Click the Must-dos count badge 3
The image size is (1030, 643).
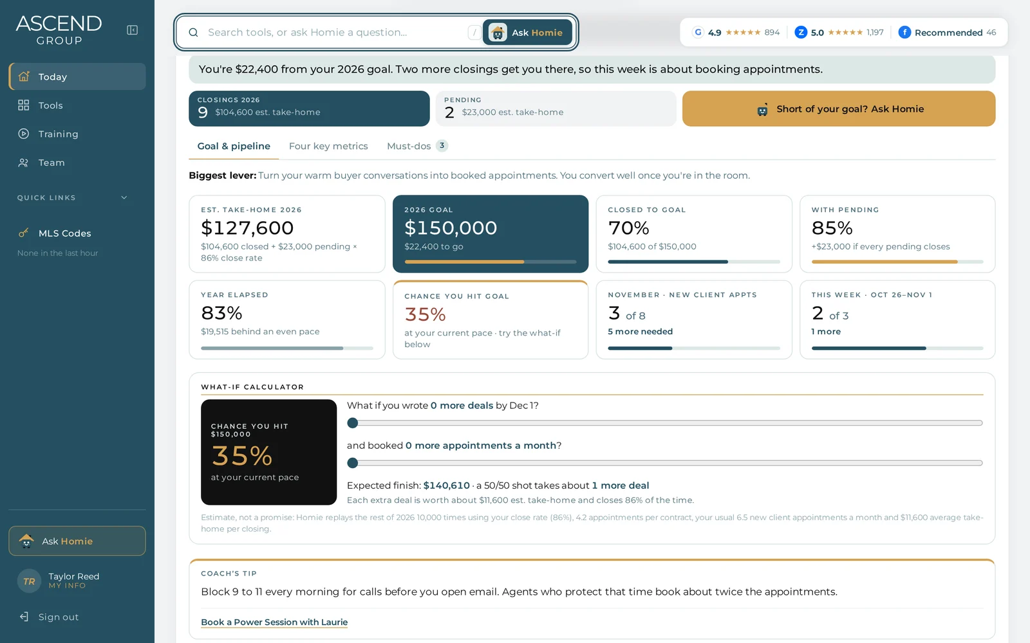(442, 145)
